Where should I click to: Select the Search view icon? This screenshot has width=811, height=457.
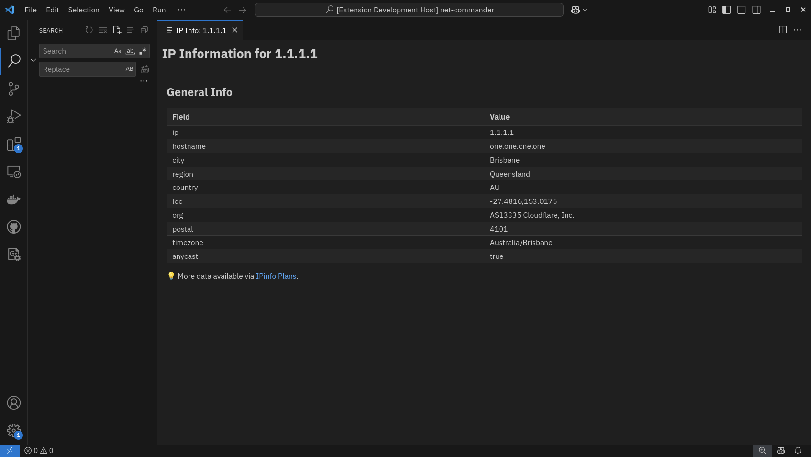14,61
